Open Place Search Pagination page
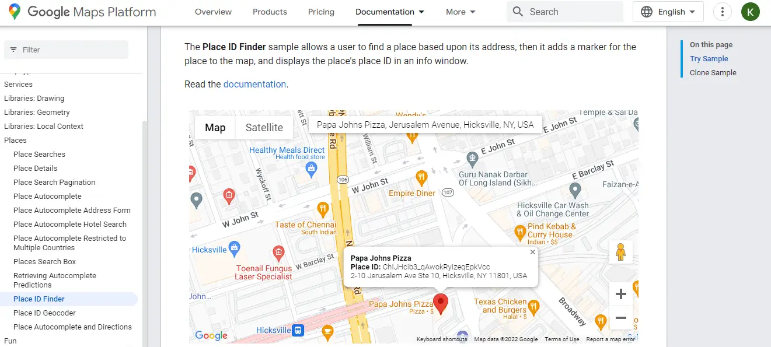 pyautogui.click(x=54, y=183)
